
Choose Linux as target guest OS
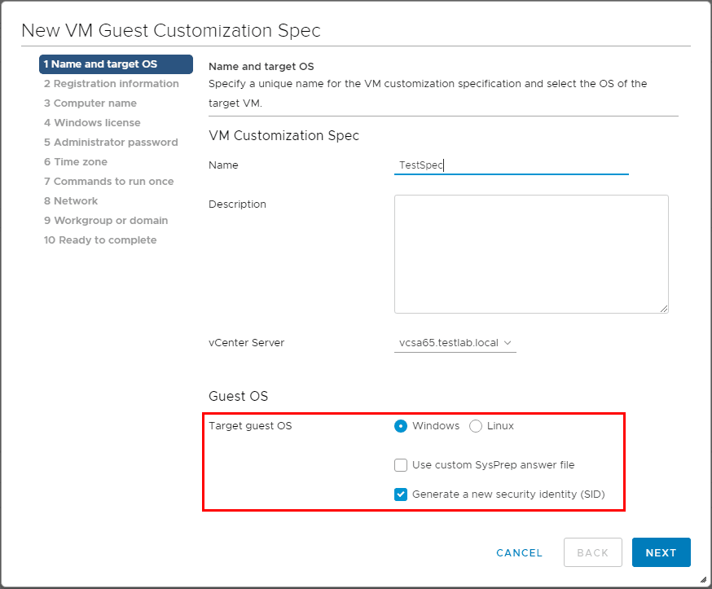click(x=477, y=426)
